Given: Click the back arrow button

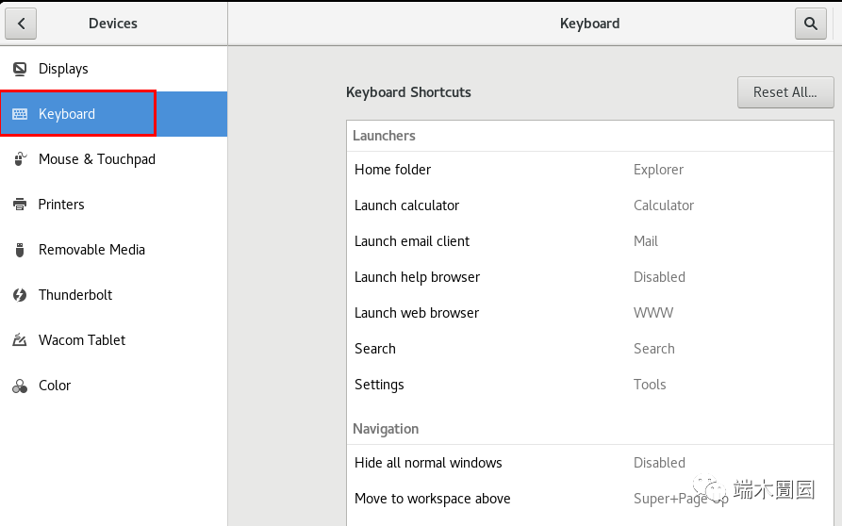Looking at the screenshot, I should [x=21, y=24].
